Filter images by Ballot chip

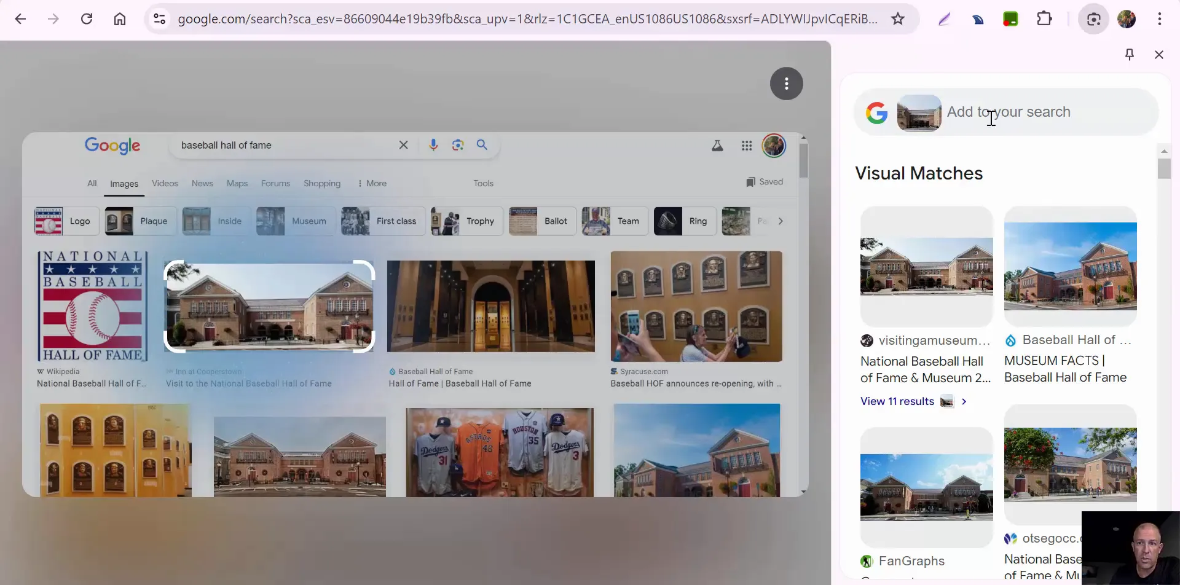(542, 221)
